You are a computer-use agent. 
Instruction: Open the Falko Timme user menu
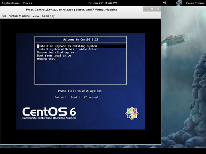tap(195, 3)
